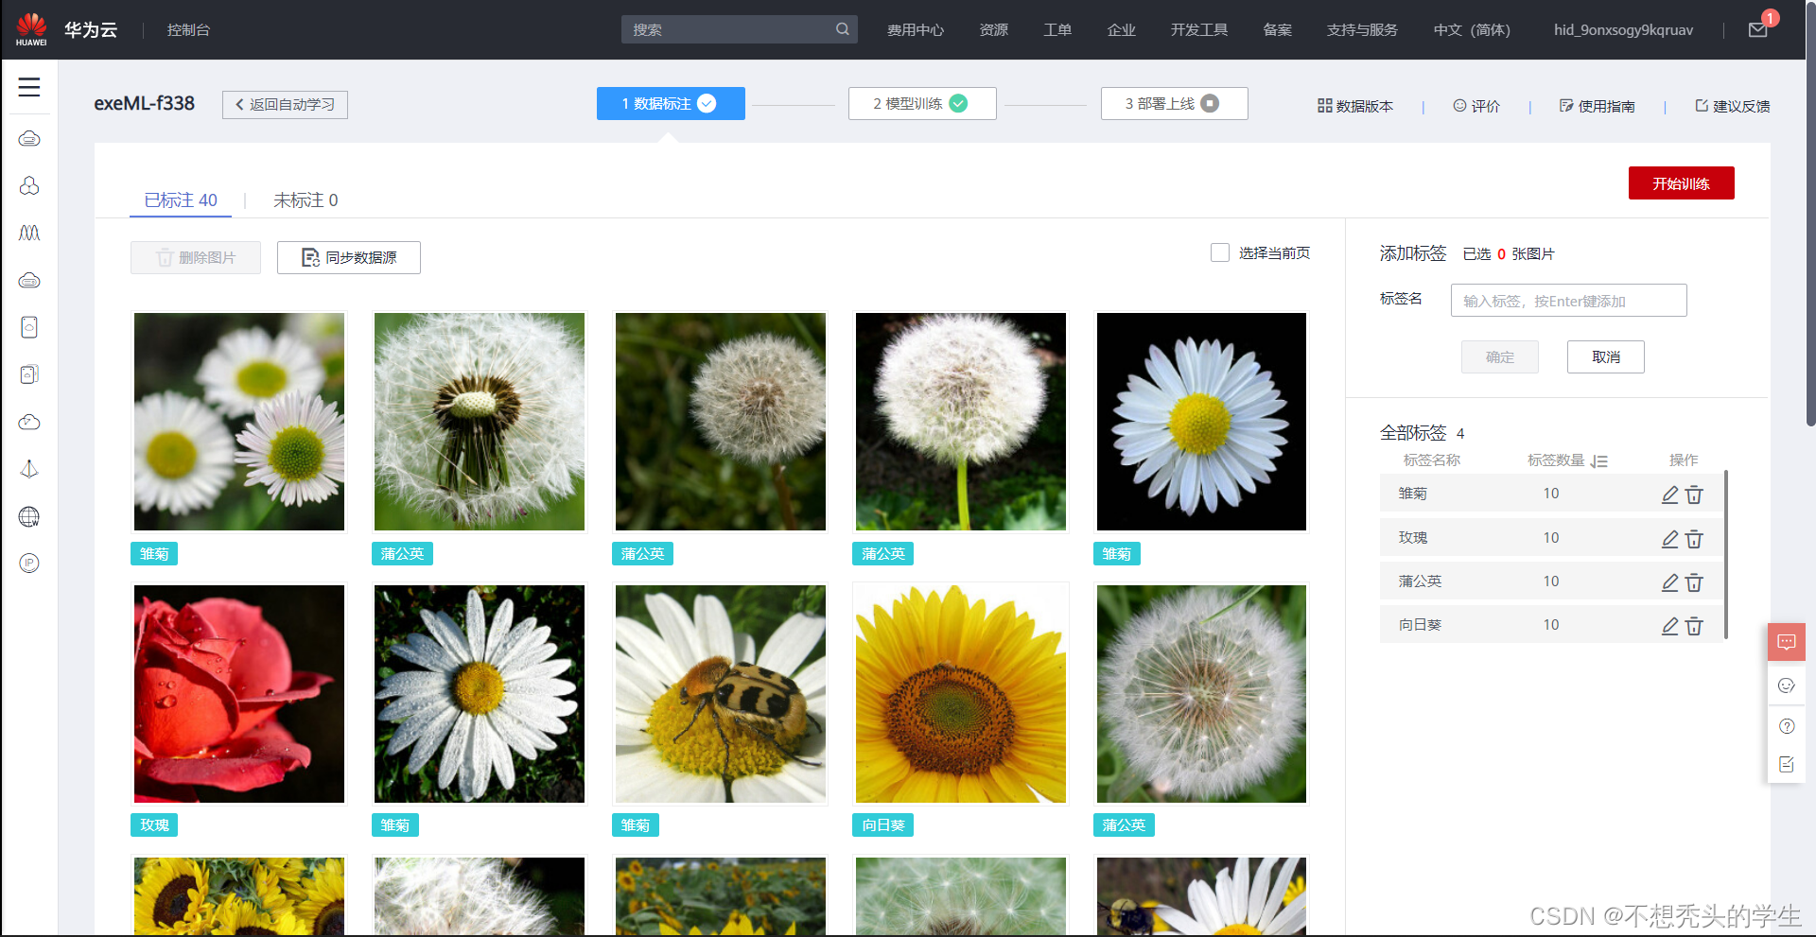Screen dimensions: 1816x937
Task: Open the 使用指南 link
Action: point(1598,106)
